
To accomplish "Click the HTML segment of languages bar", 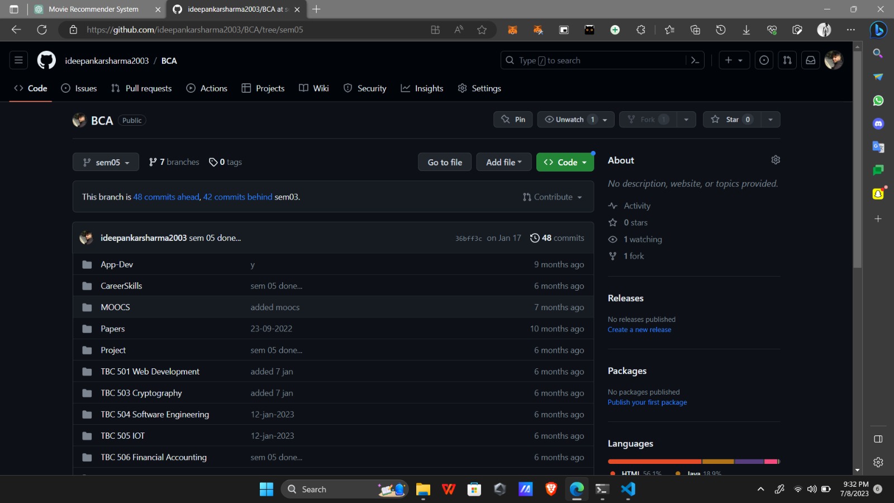I will click(x=655, y=462).
